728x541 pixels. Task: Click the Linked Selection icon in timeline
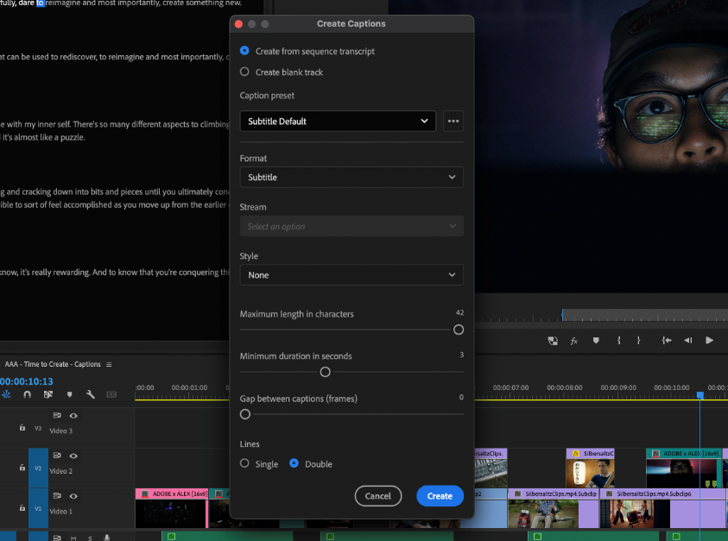pyautogui.click(x=47, y=394)
